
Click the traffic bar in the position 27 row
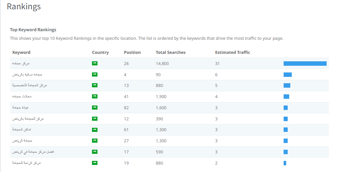point(285,141)
